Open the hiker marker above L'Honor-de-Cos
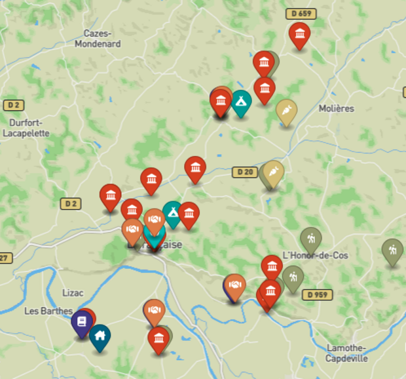 point(311,240)
